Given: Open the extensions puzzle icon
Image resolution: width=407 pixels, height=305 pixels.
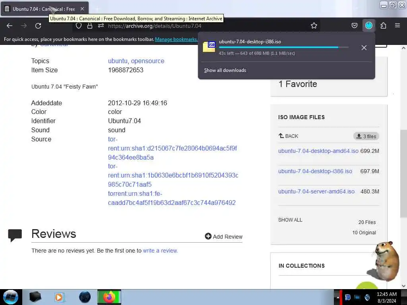Looking at the screenshot, I should tap(383, 25).
